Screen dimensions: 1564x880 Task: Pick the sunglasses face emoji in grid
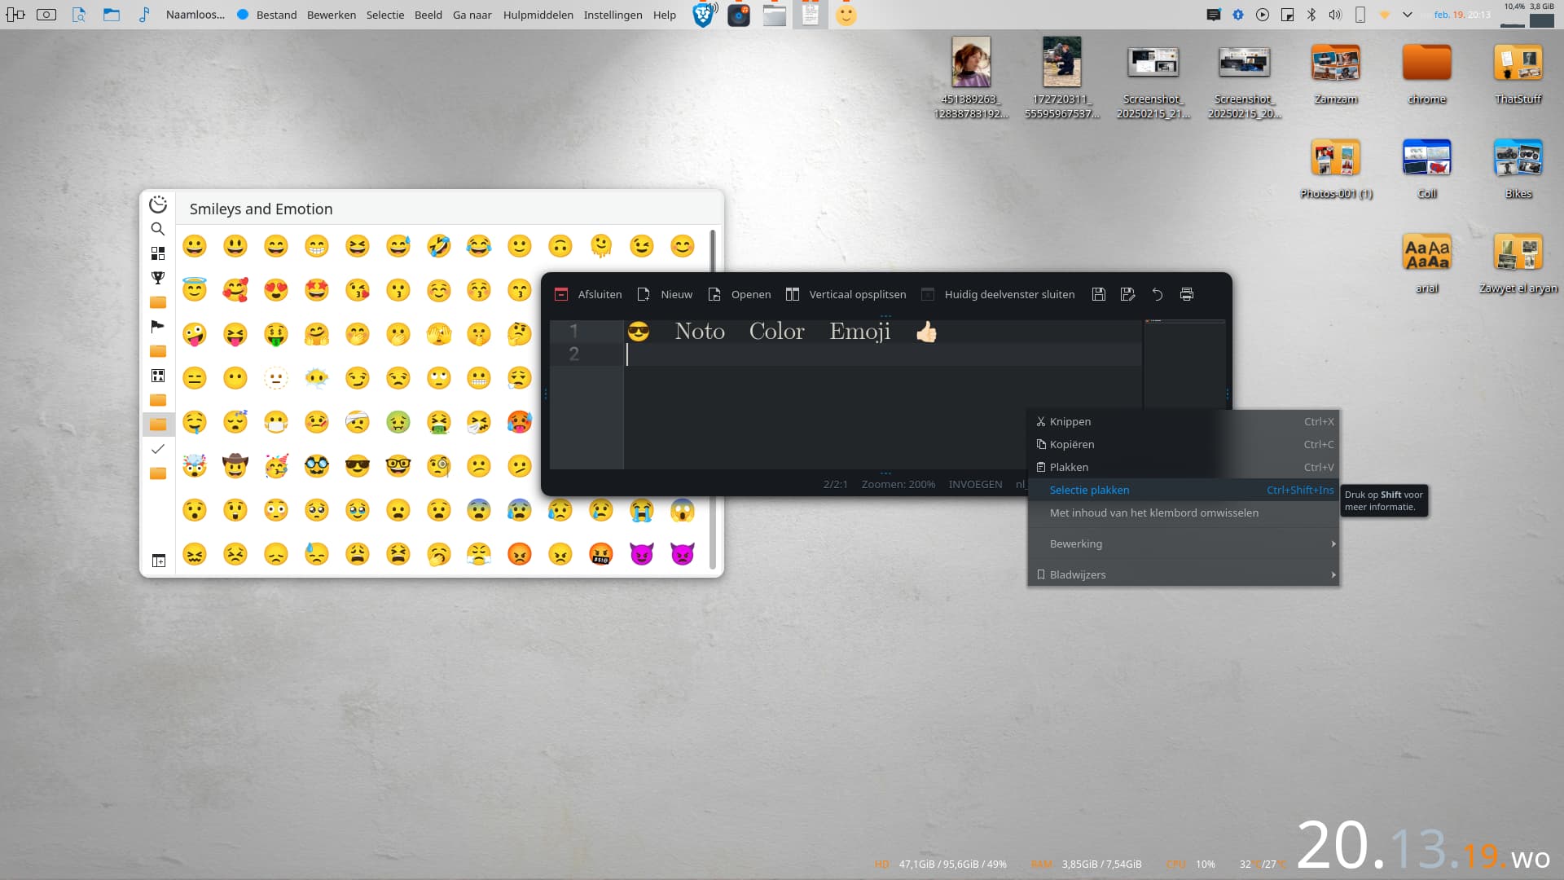(357, 466)
